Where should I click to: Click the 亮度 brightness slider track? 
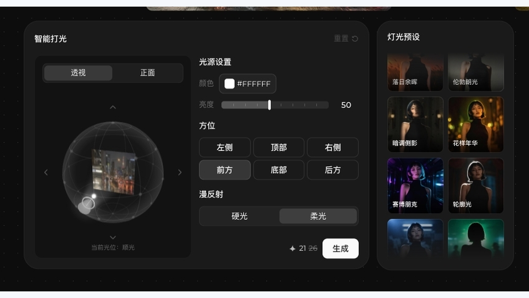click(275, 105)
